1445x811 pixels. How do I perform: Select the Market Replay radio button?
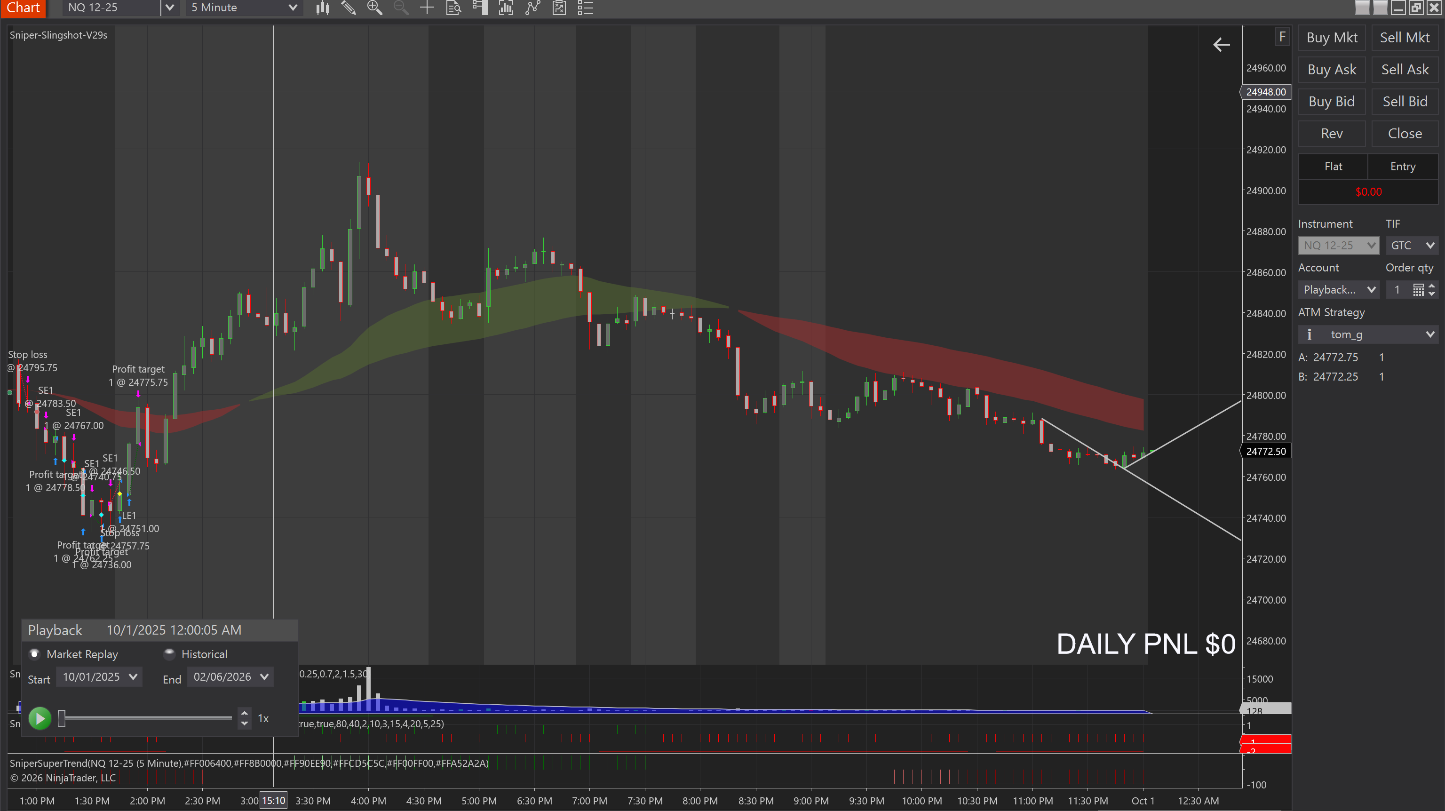click(35, 654)
